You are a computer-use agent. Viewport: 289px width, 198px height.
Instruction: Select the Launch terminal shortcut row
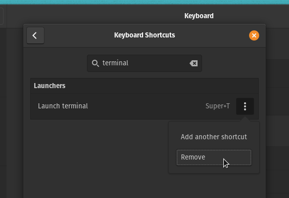[x=144, y=106]
